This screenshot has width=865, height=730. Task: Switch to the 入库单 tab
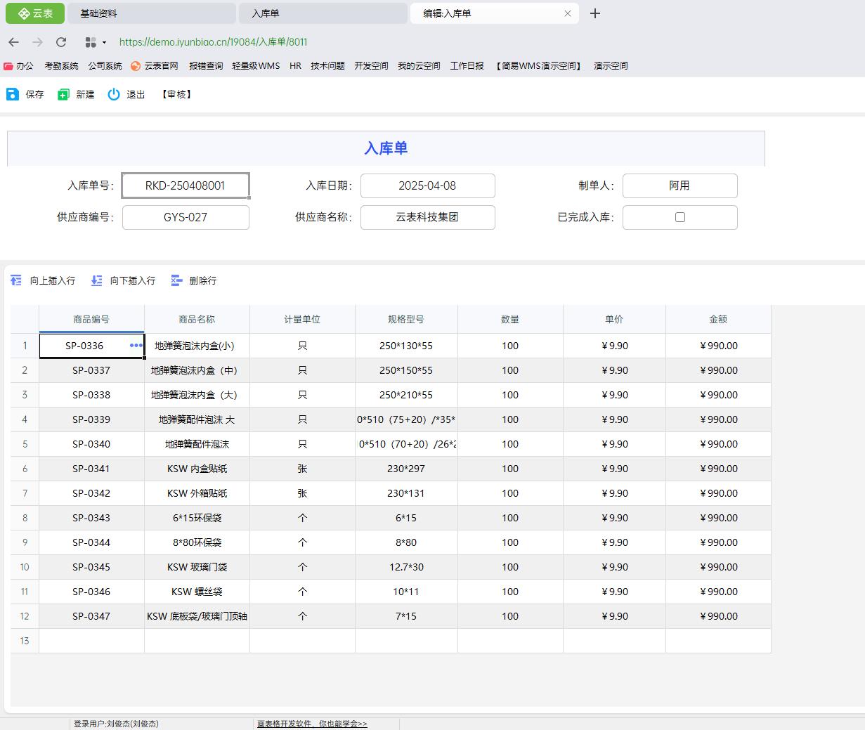(323, 13)
